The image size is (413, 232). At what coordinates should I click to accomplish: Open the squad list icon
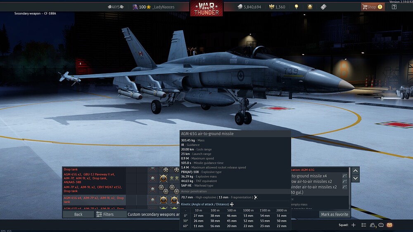[364, 225]
